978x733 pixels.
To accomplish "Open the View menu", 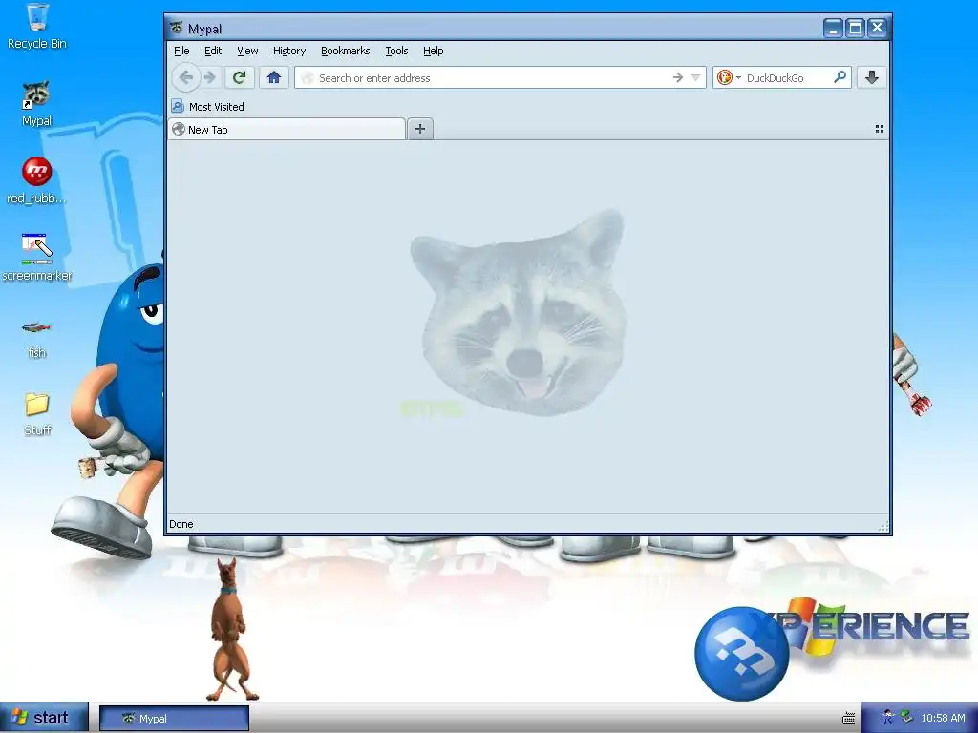I will coord(247,52).
